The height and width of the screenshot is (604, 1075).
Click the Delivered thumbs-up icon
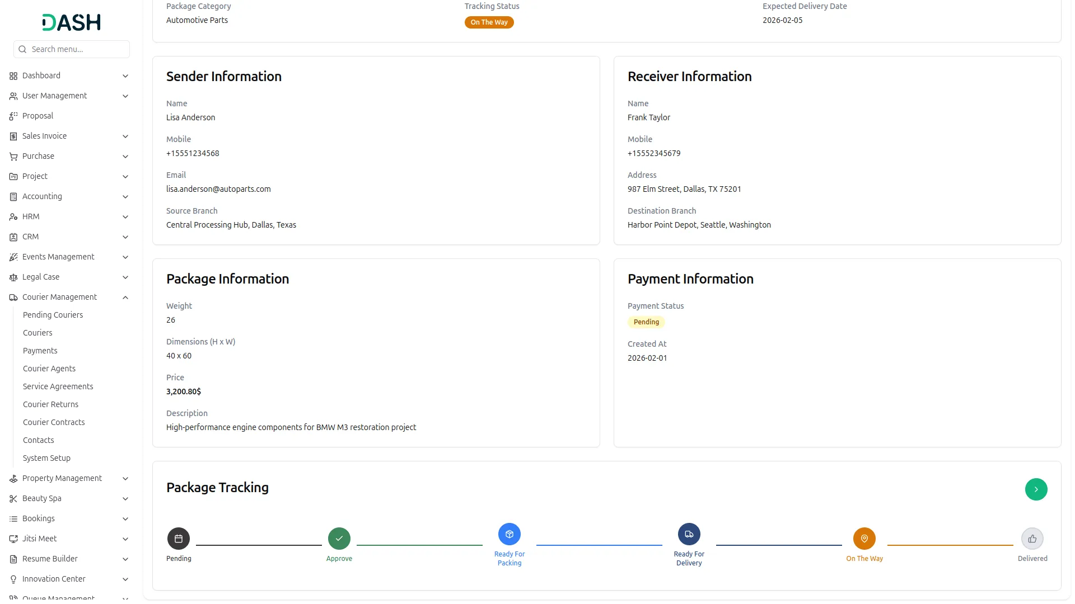[1032, 539]
